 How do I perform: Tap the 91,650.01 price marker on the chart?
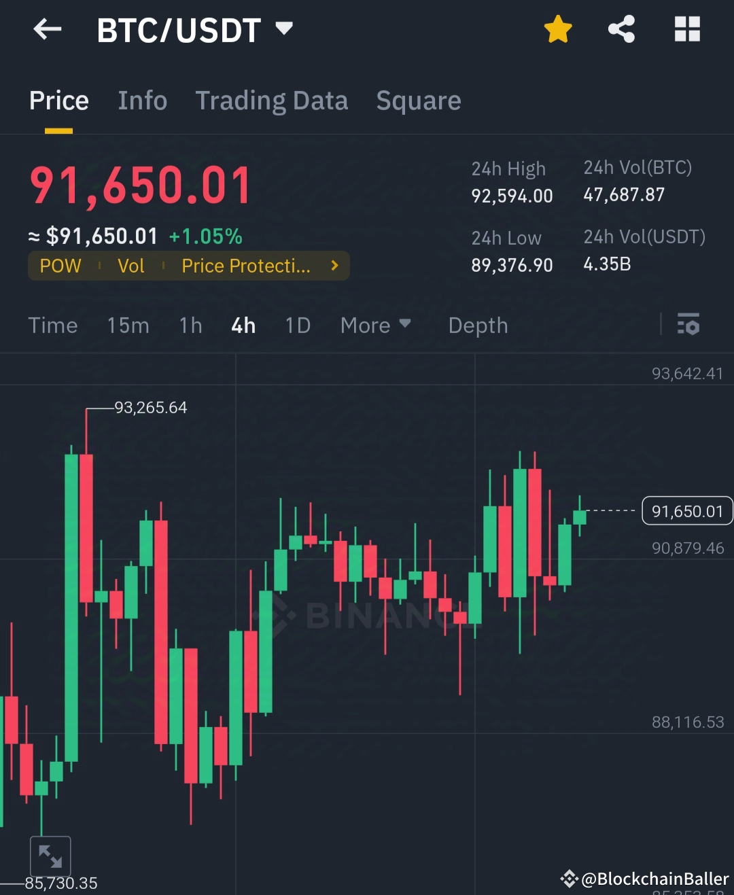tap(686, 510)
